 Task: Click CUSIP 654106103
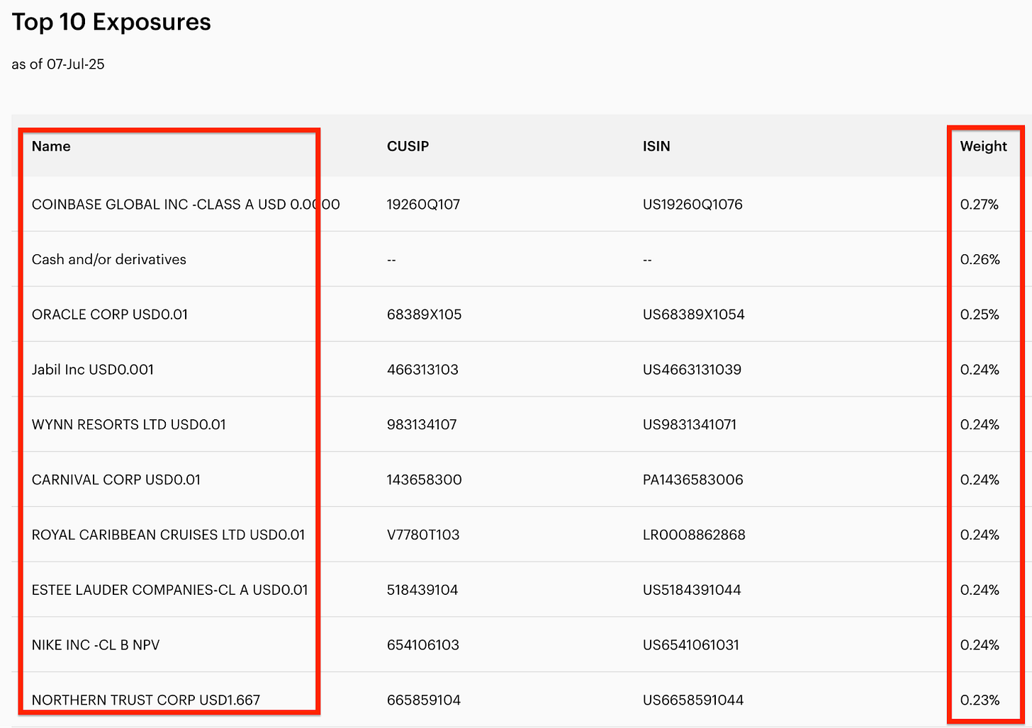pyautogui.click(x=423, y=645)
